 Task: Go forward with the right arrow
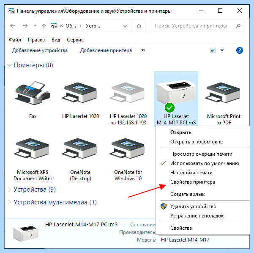25,26
